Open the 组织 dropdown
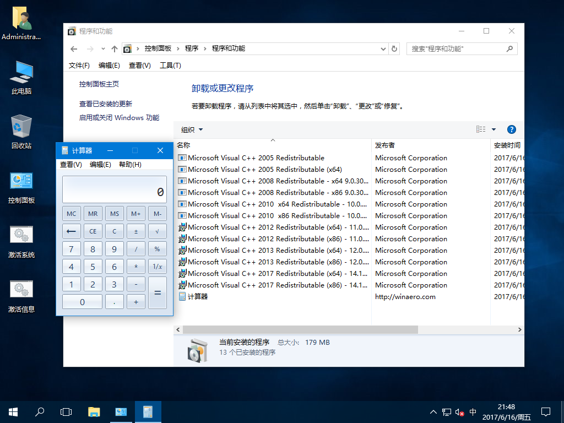Image resolution: width=564 pixels, height=423 pixels. 192,129
